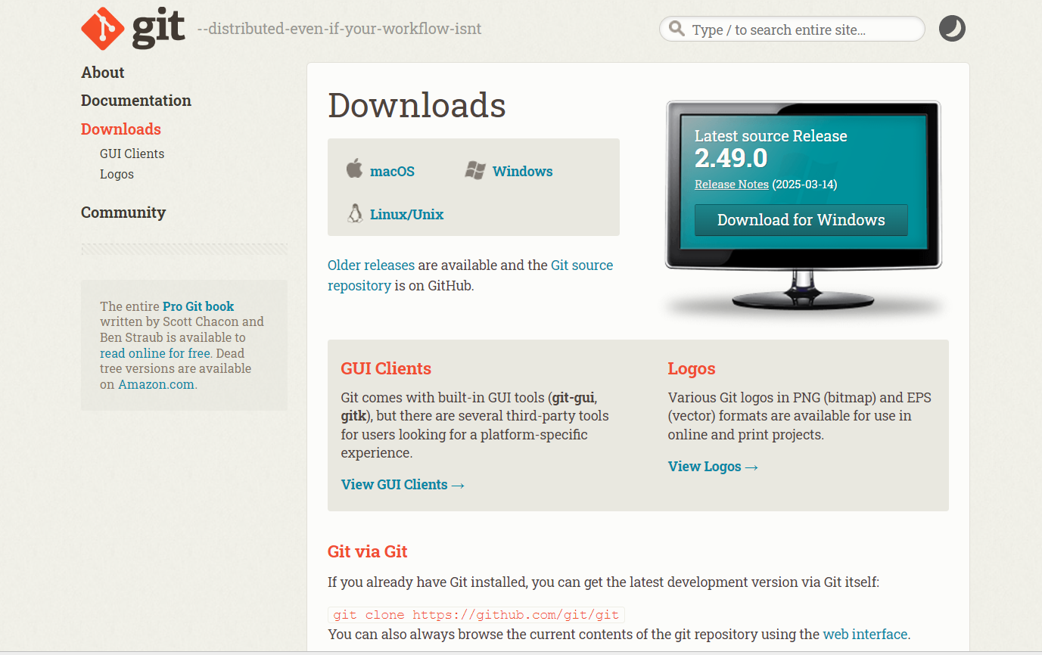
Task: Open Logos sidebar subitem
Action: 117,174
